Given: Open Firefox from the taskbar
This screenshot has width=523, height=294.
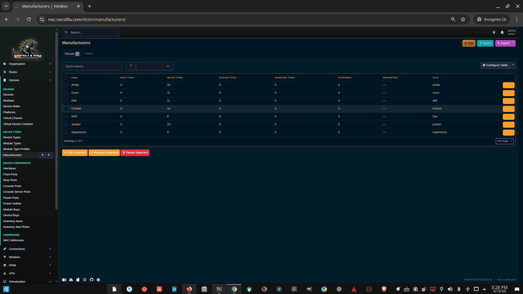Looking at the screenshot, I should [x=189, y=289].
